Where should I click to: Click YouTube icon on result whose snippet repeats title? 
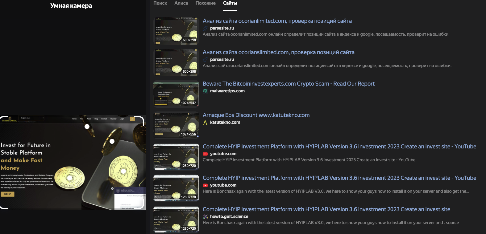[205, 154]
